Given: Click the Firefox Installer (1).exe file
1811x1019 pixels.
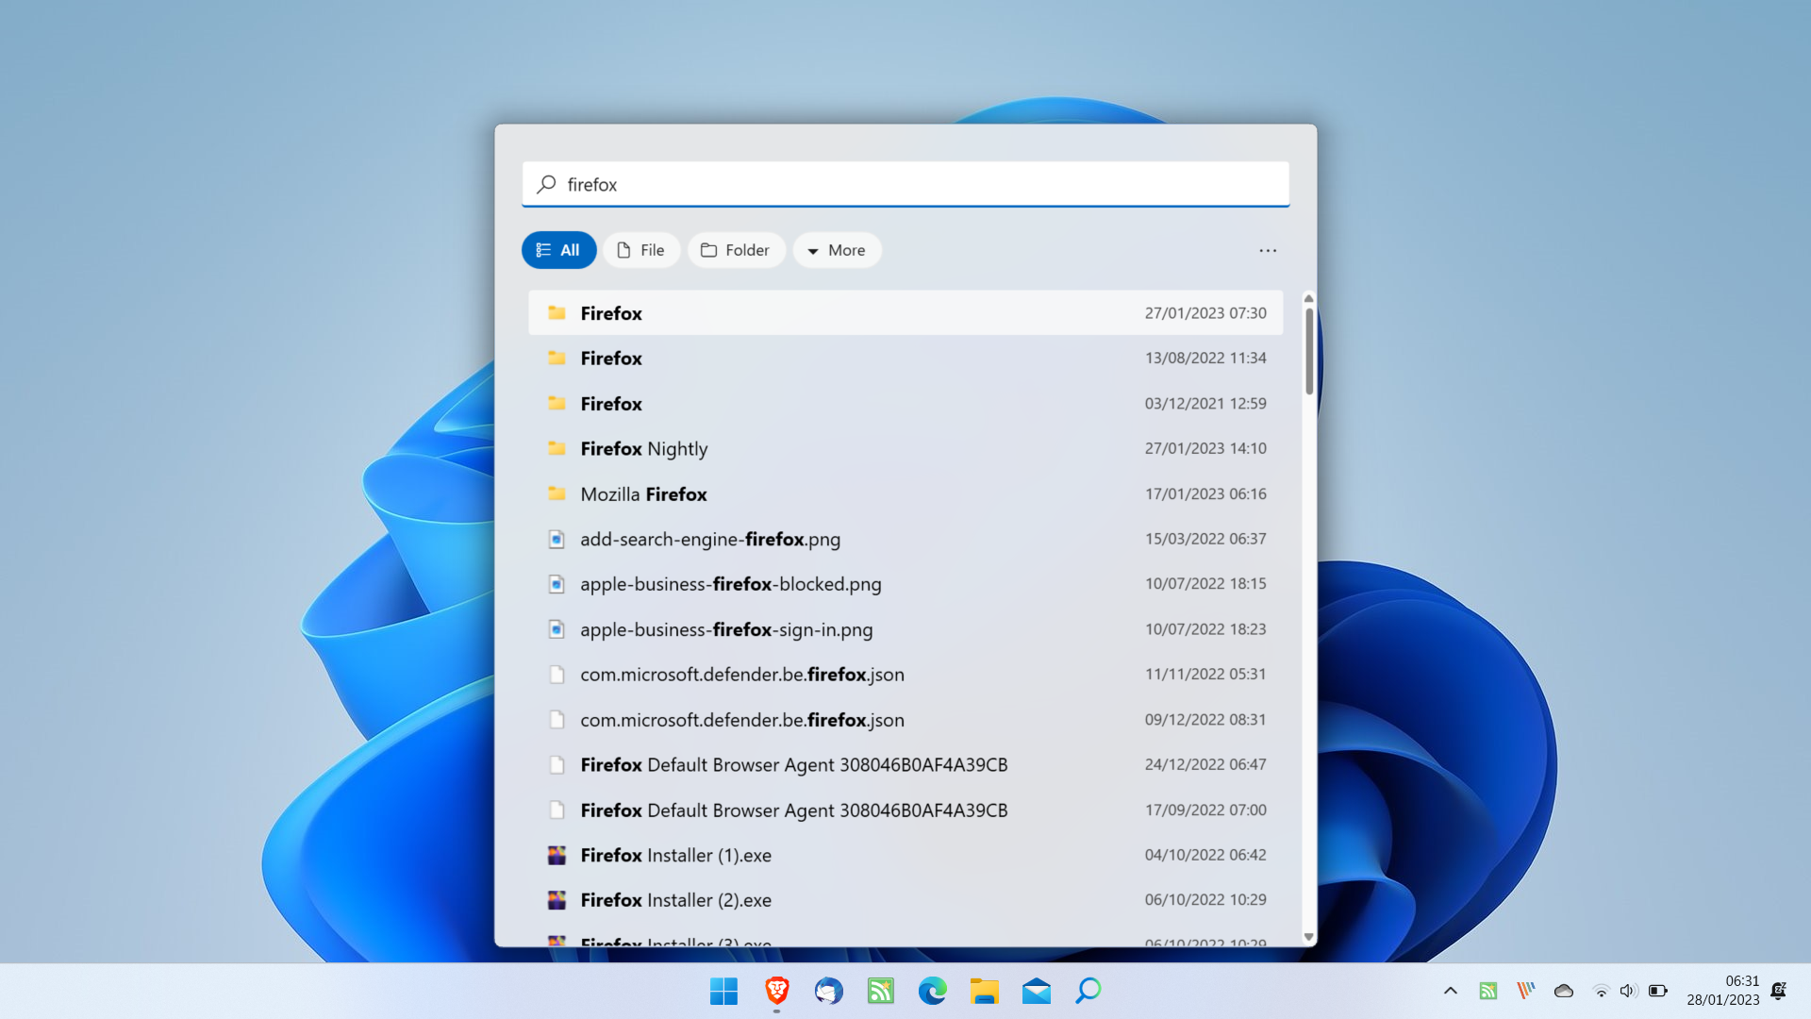Looking at the screenshot, I should pyautogui.click(x=674, y=855).
